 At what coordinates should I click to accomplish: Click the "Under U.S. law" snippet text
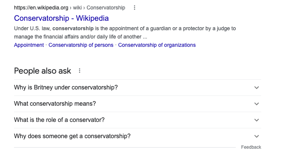(x=32, y=28)
